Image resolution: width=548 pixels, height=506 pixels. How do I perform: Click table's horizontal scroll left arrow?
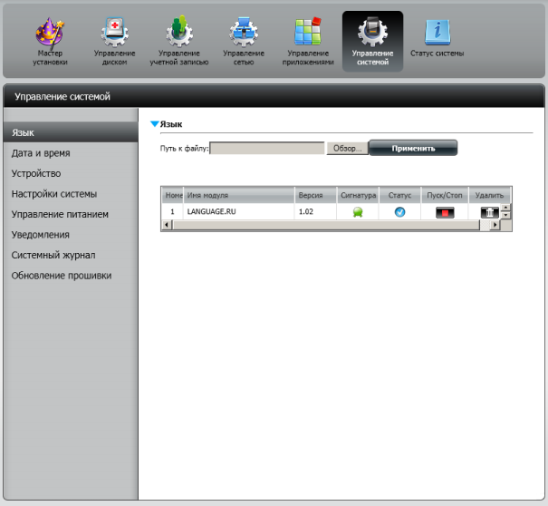click(x=167, y=225)
